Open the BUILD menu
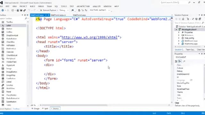 point(32,6)
